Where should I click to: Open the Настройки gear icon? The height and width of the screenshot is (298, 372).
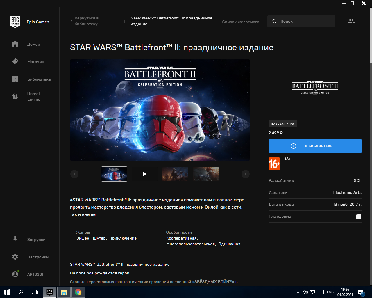pos(15,257)
